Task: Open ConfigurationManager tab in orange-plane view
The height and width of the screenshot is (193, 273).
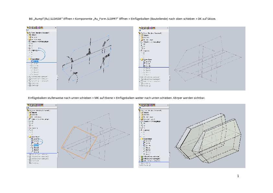Action: pyautogui.click(x=35, y=105)
